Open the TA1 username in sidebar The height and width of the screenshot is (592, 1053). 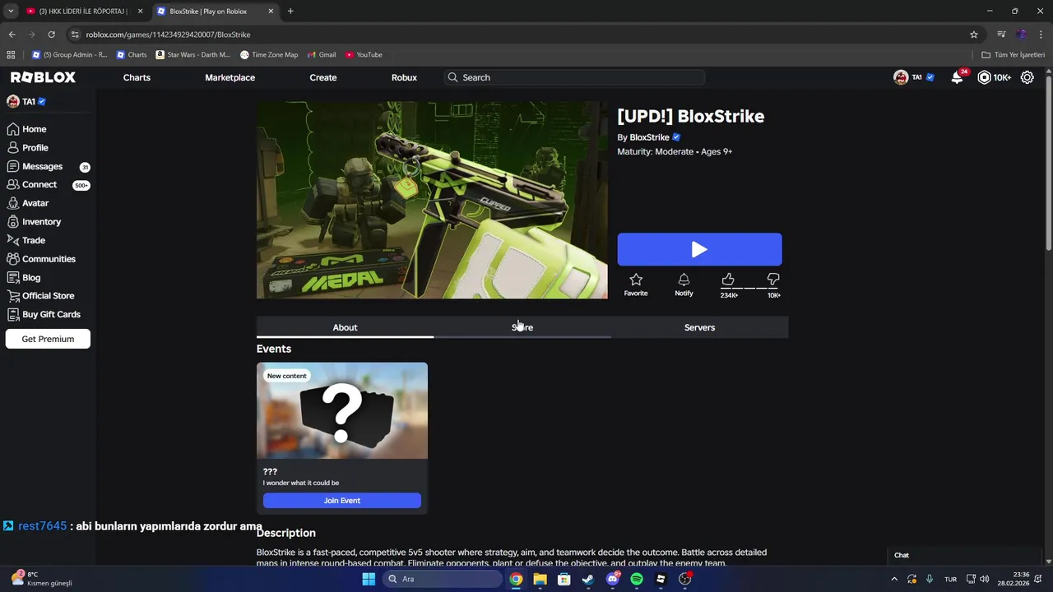(29, 102)
